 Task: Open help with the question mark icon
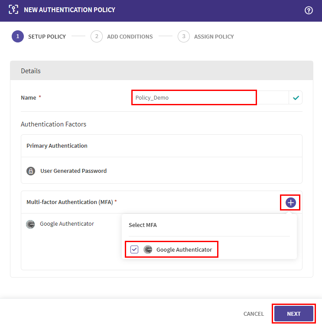tap(309, 10)
